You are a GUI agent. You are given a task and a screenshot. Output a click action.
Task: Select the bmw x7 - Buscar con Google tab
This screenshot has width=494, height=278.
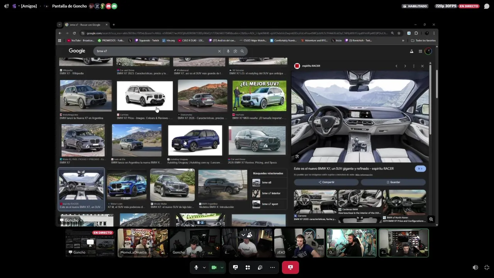pyautogui.click(x=86, y=25)
